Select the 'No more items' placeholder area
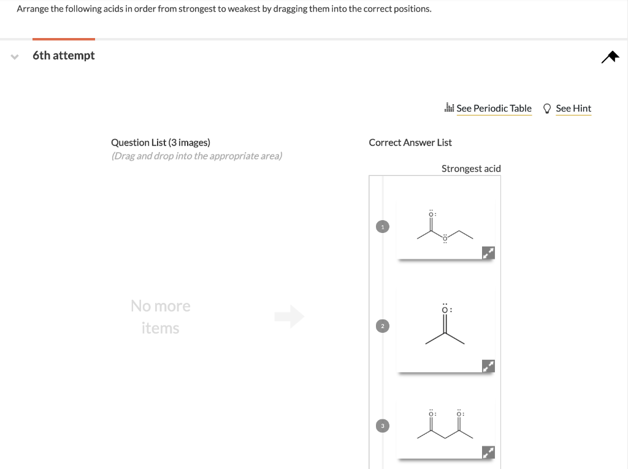The image size is (628, 469). click(x=160, y=316)
